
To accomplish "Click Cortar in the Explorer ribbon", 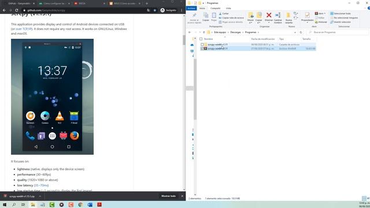I will [224, 14].
